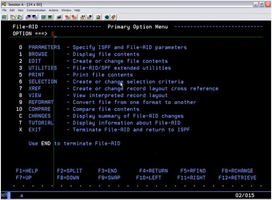
Task: Click the globe Support toolbar icon
Action: [x=107, y=17]
